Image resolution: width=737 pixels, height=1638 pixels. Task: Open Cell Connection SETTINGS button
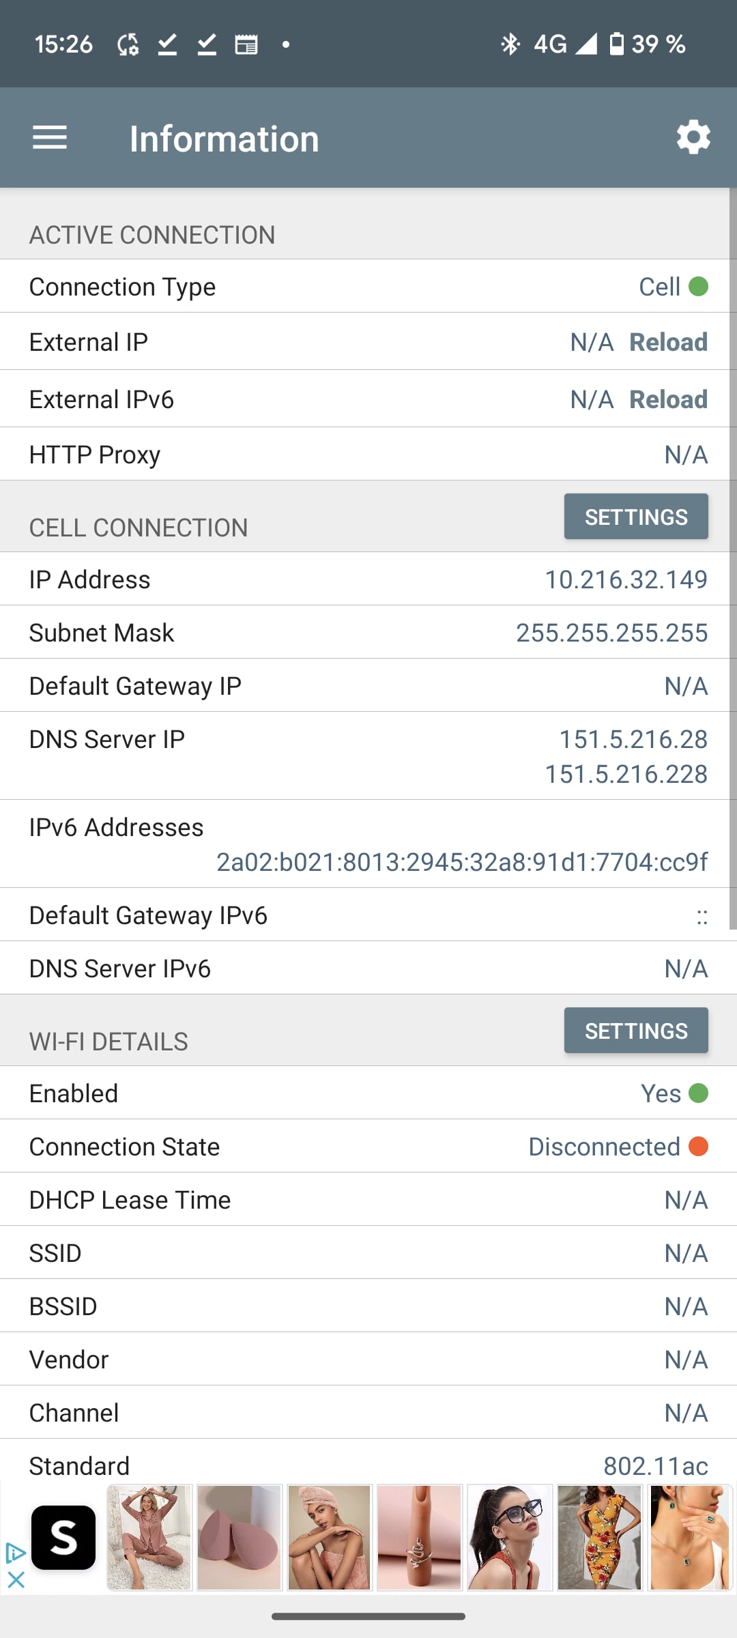(635, 517)
